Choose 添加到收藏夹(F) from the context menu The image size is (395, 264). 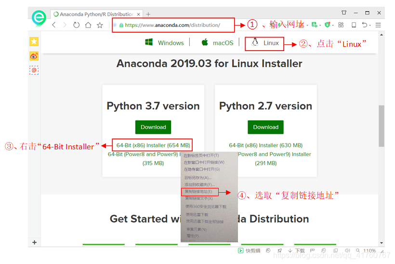pyautogui.click(x=199, y=185)
